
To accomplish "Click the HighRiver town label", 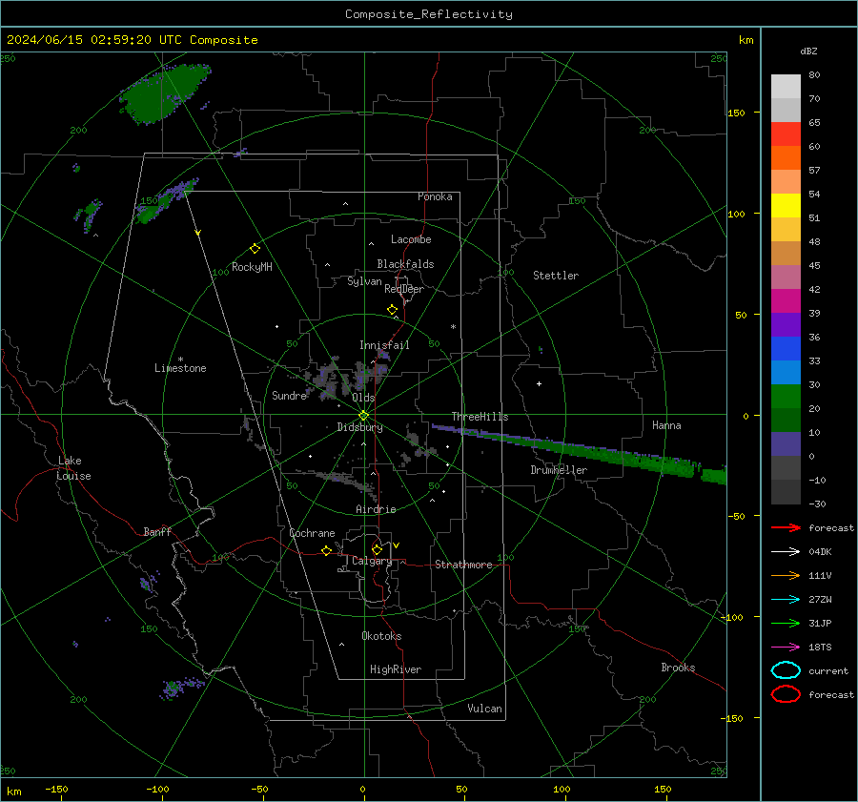I will [396, 669].
